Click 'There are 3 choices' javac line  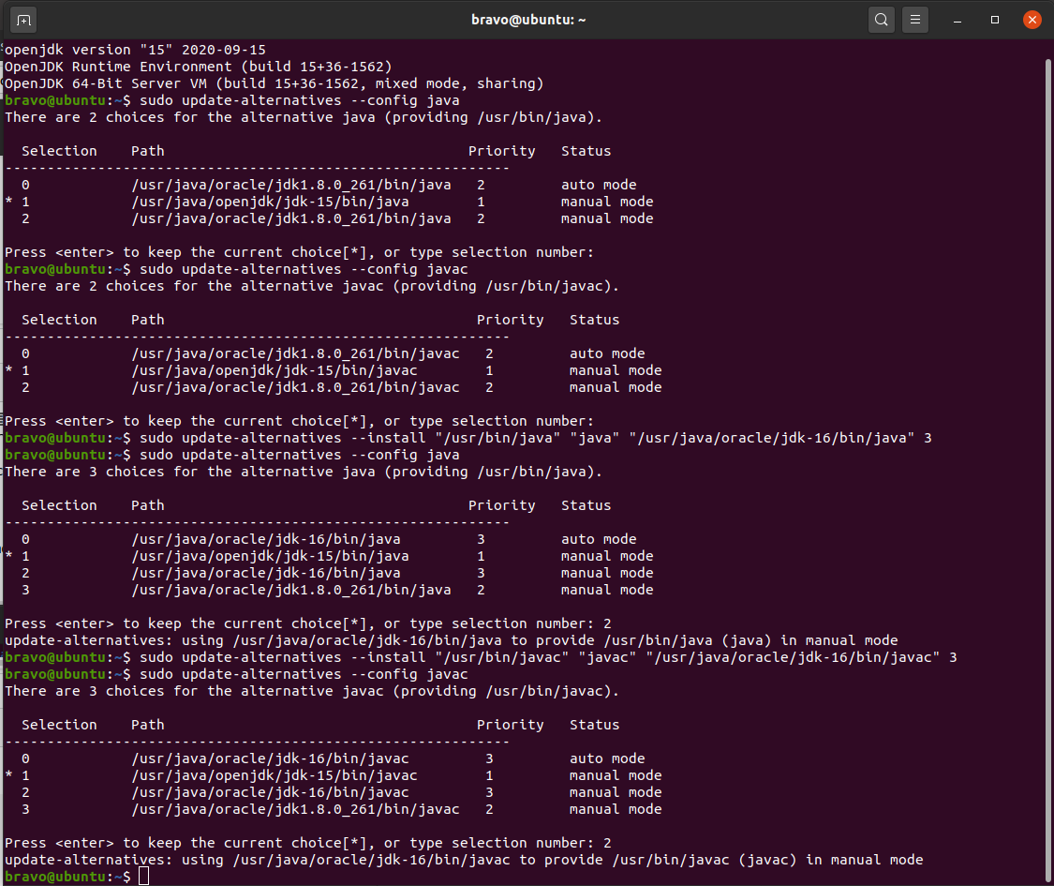(x=312, y=691)
